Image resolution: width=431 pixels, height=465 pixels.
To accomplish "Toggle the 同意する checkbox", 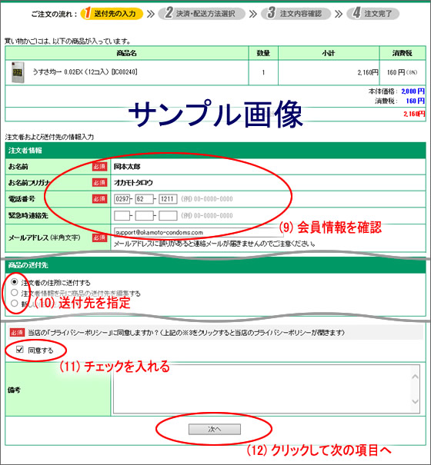I will click(19, 350).
